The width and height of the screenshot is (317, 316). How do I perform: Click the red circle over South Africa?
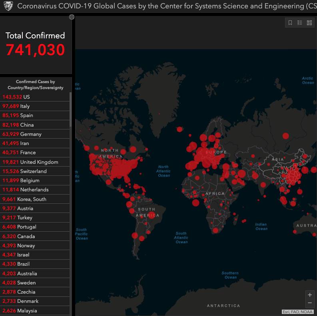pyautogui.click(x=215, y=231)
